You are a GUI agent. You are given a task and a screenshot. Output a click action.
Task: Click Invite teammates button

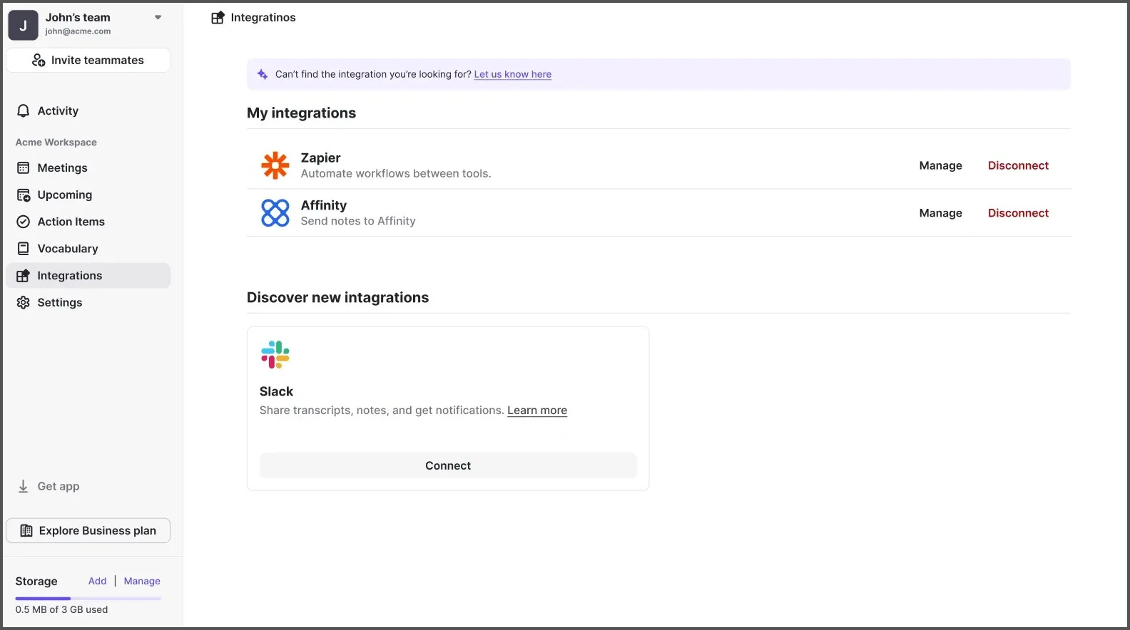coord(88,61)
